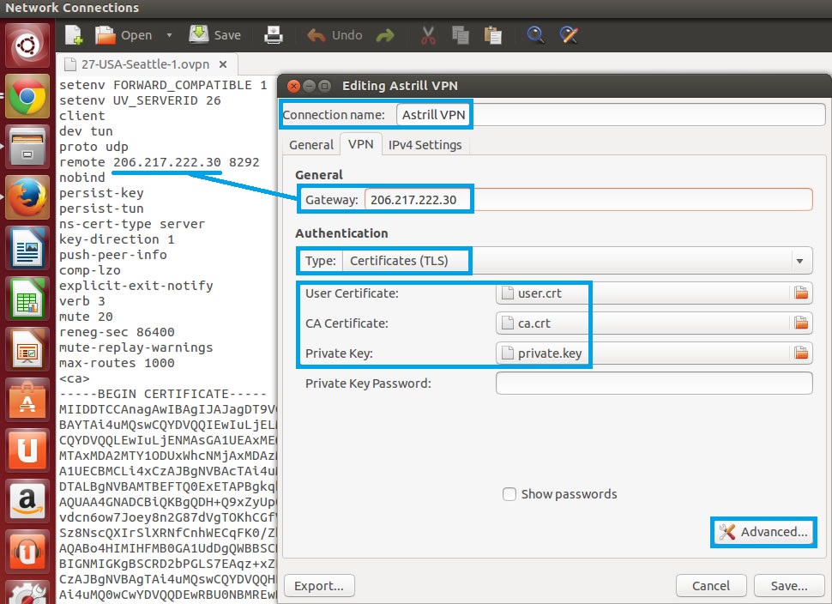Open Ubuntu One Music launcher icon
The width and height of the screenshot is (832, 604).
(x=27, y=552)
